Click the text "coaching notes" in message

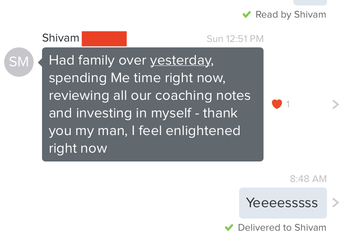click(x=203, y=96)
